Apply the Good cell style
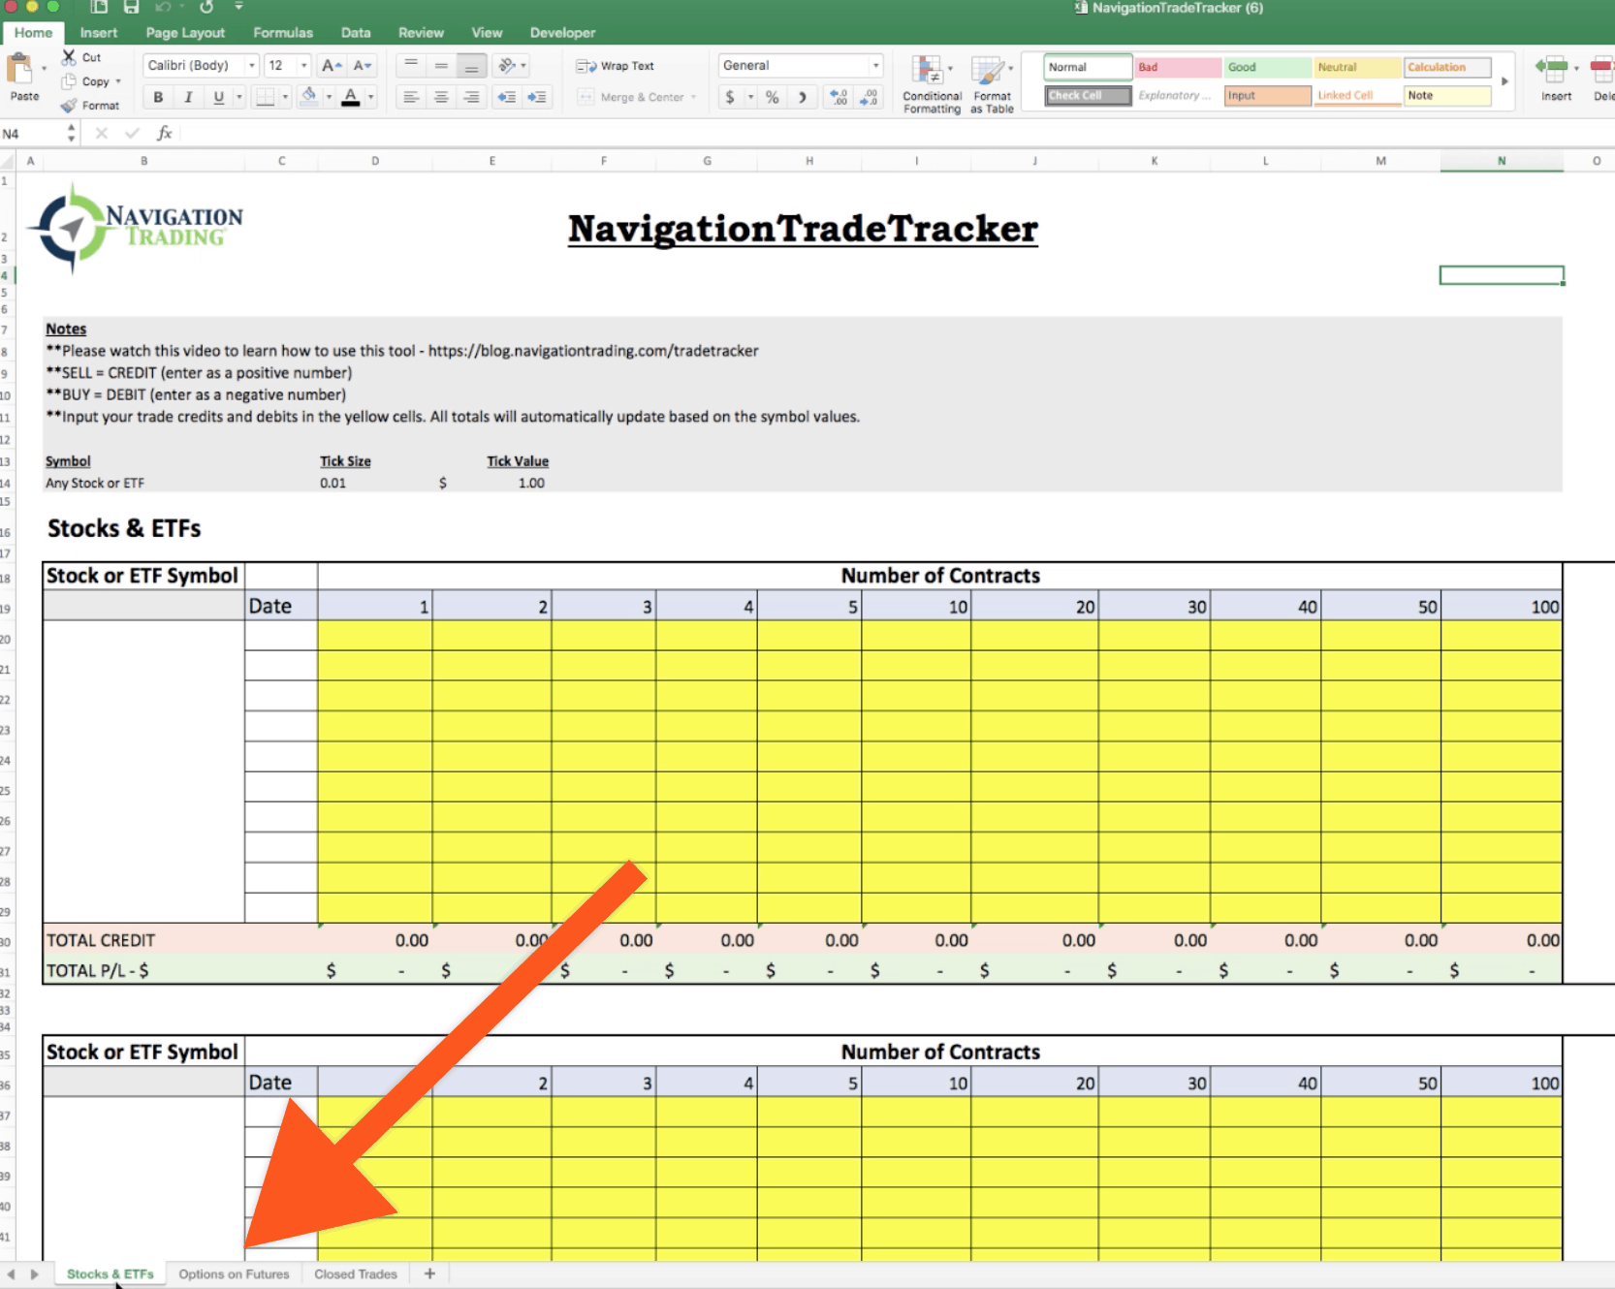 tap(1268, 67)
